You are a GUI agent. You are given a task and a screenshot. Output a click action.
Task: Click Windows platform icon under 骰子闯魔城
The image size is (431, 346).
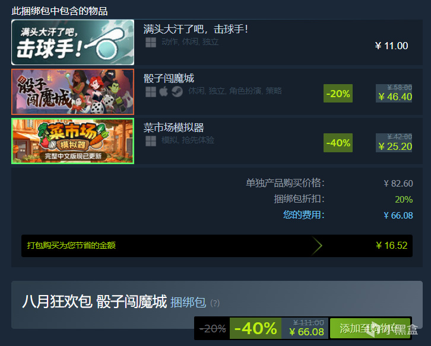click(x=151, y=92)
